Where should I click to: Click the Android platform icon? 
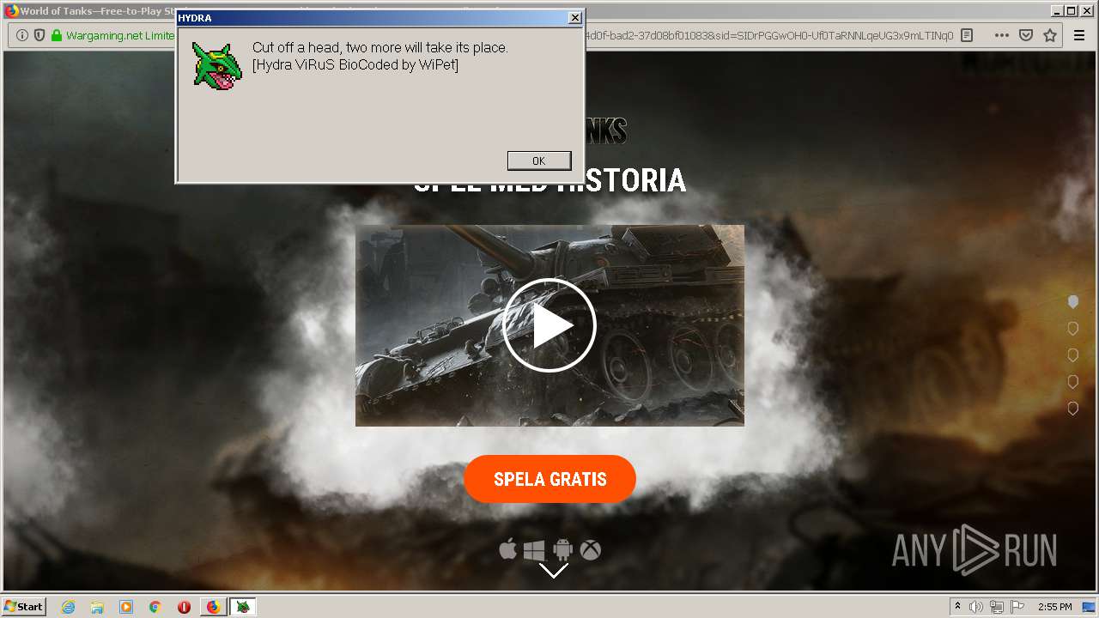click(x=562, y=550)
